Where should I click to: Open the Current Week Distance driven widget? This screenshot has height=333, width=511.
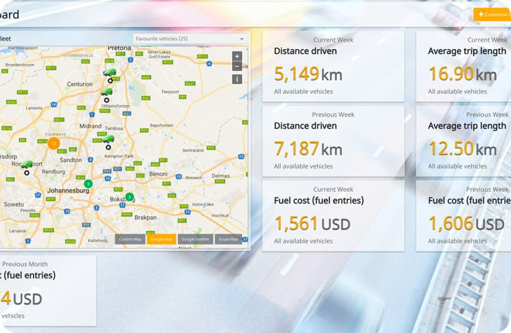click(x=333, y=66)
